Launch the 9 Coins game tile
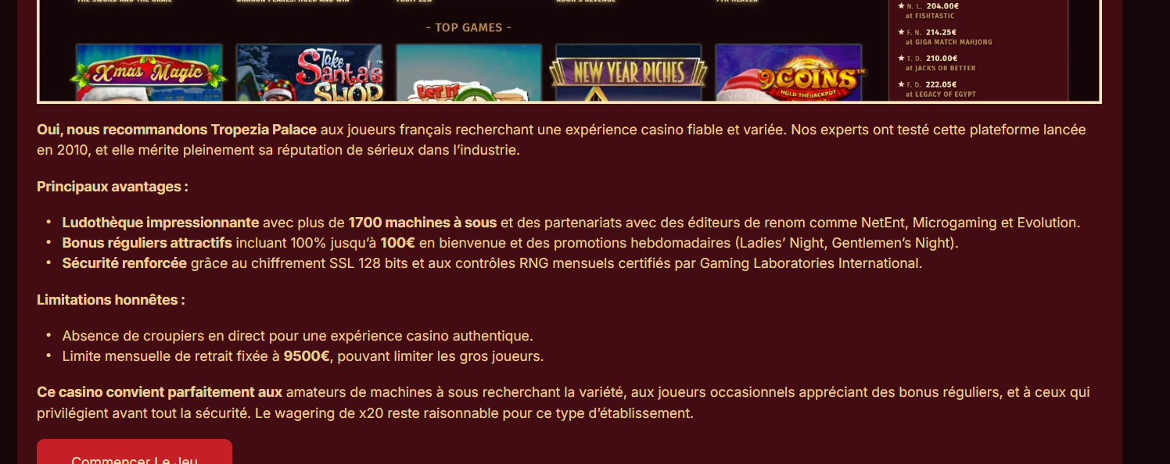1170x464 pixels. (788, 73)
